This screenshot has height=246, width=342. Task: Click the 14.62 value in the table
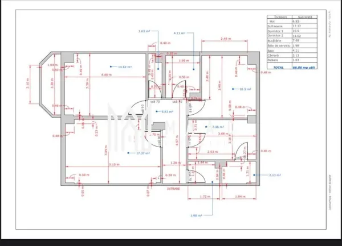[x=296, y=36]
